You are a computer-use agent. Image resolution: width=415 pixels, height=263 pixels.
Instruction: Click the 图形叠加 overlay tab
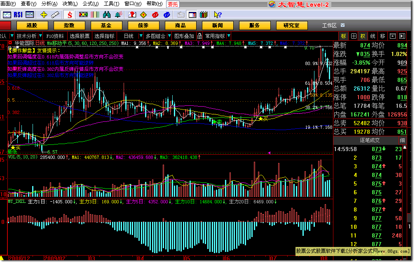(x=184, y=36)
